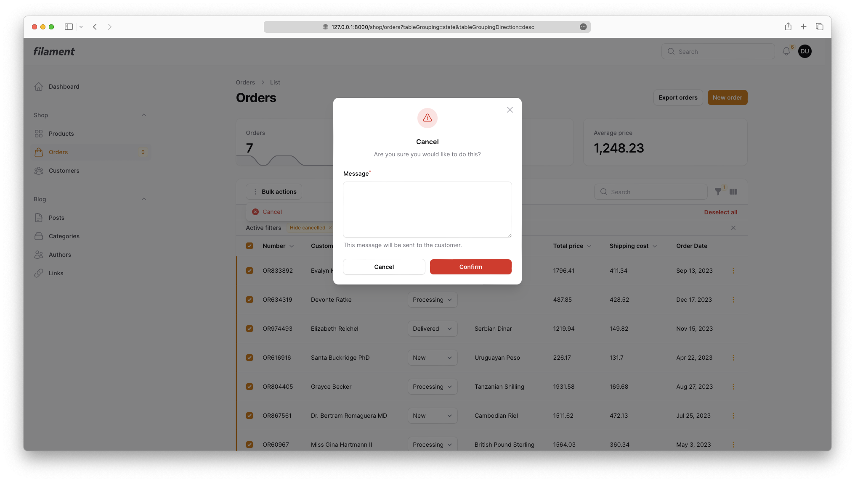Toggle checkbox for order OR833892
Image resolution: width=855 pixels, height=482 pixels.
(x=250, y=270)
